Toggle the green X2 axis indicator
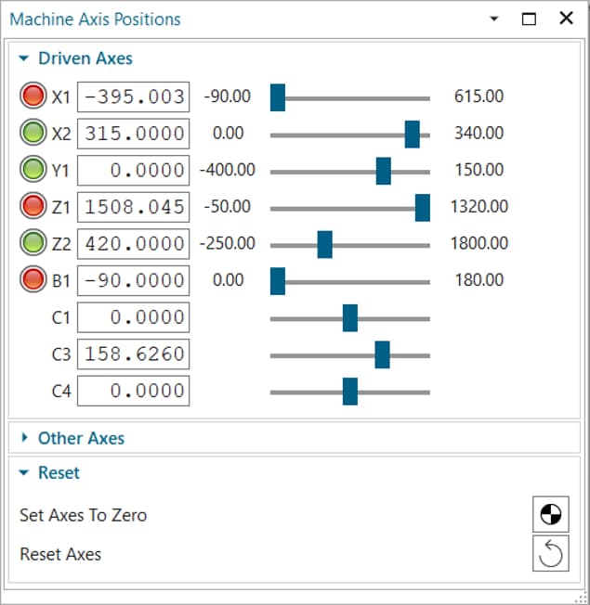590x605 pixels. [x=33, y=133]
